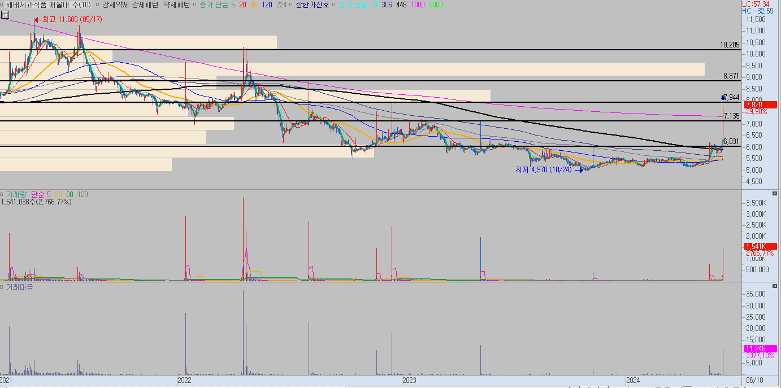Click the 35,000 trade-value axis label
The image size is (781, 388).
(756, 294)
